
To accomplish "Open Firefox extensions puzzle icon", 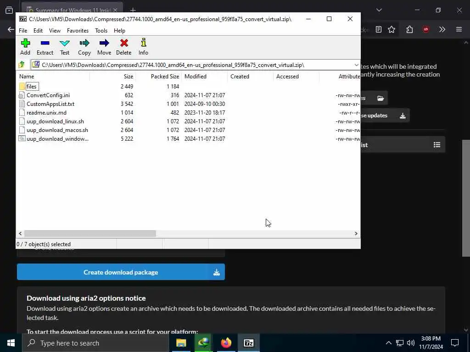I will [409, 29].
